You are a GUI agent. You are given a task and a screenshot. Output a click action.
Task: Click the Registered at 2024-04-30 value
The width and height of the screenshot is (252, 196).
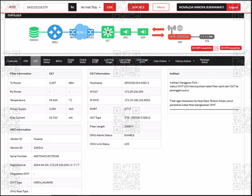[56, 165]
